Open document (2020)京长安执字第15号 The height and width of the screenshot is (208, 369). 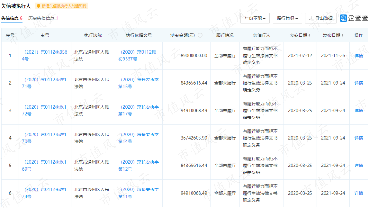[138, 83]
